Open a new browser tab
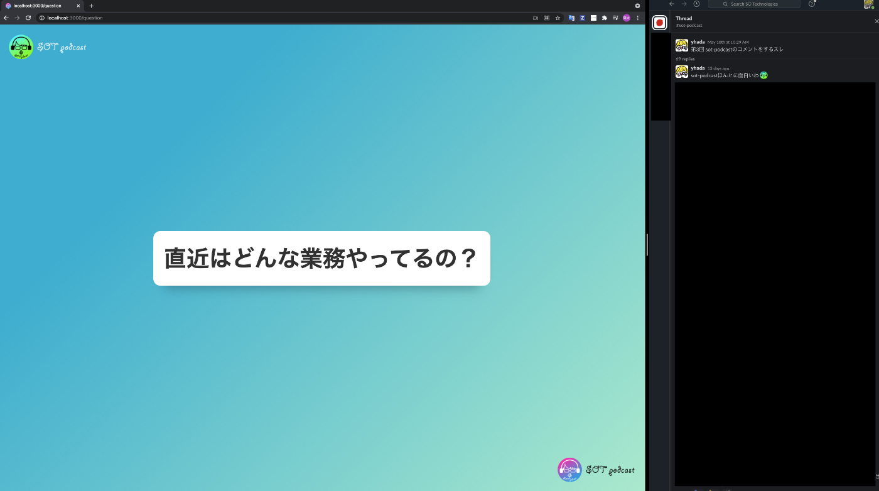879x491 pixels. coord(91,6)
